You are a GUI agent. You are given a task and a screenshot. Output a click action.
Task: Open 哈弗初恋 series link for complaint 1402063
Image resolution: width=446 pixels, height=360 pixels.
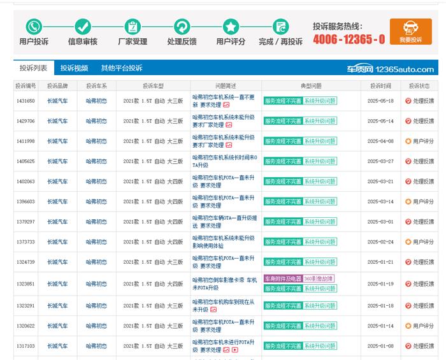click(x=96, y=182)
